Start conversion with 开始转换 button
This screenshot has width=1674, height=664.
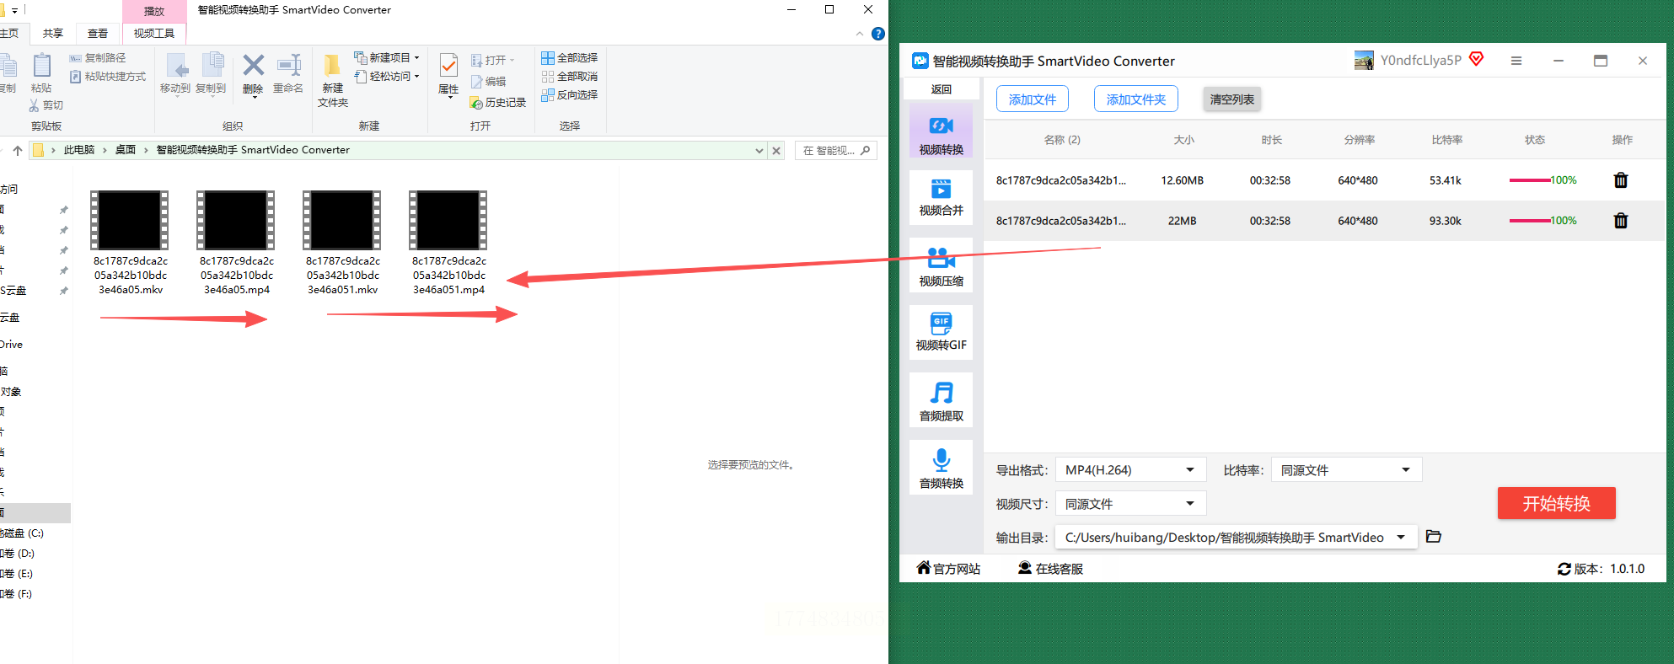pyautogui.click(x=1557, y=503)
